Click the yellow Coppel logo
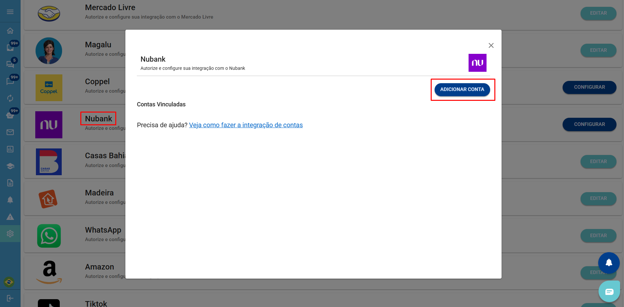This screenshot has width=624, height=307. point(49,88)
